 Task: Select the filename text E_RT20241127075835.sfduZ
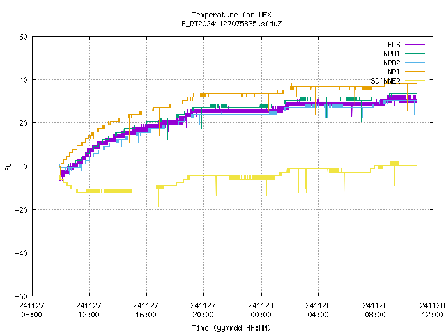[x=231, y=24]
